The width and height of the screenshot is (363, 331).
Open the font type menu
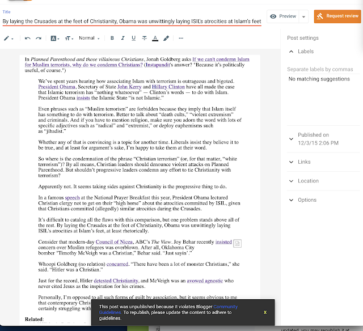(x=55, y=39)
